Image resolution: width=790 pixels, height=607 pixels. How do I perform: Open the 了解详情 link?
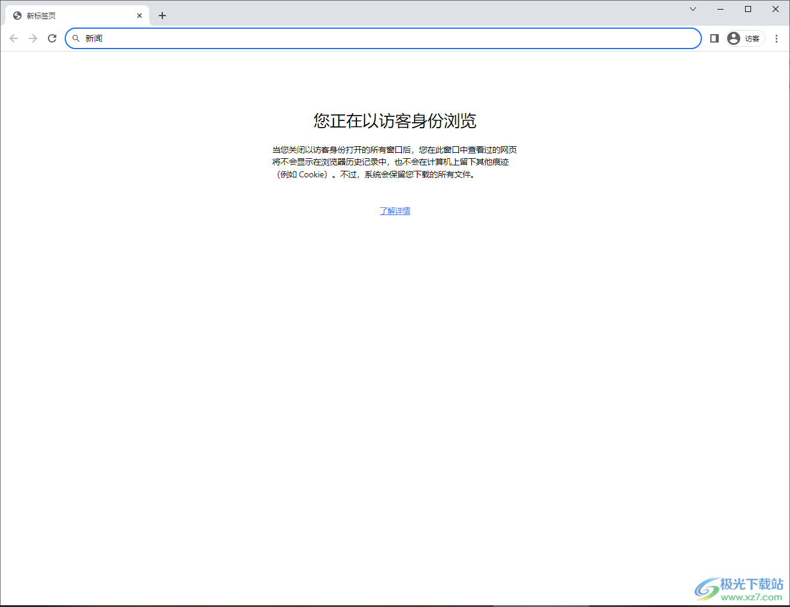[x=395, y=211]
